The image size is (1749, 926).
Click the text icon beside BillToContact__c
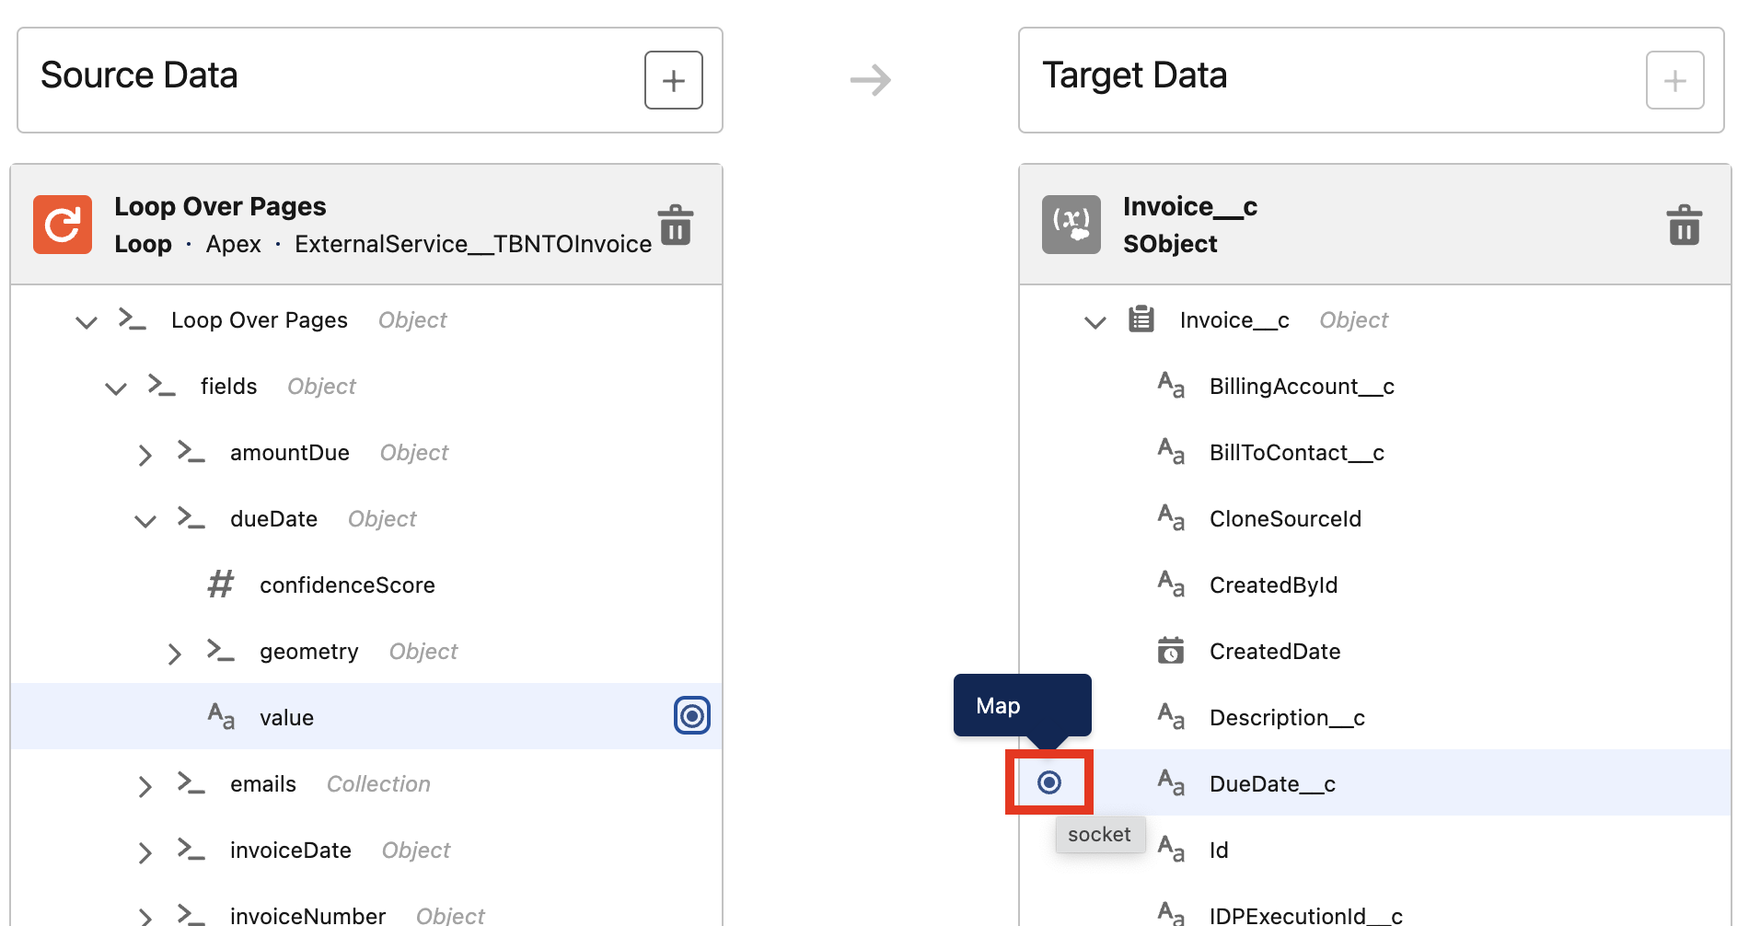pos(1171,452)
